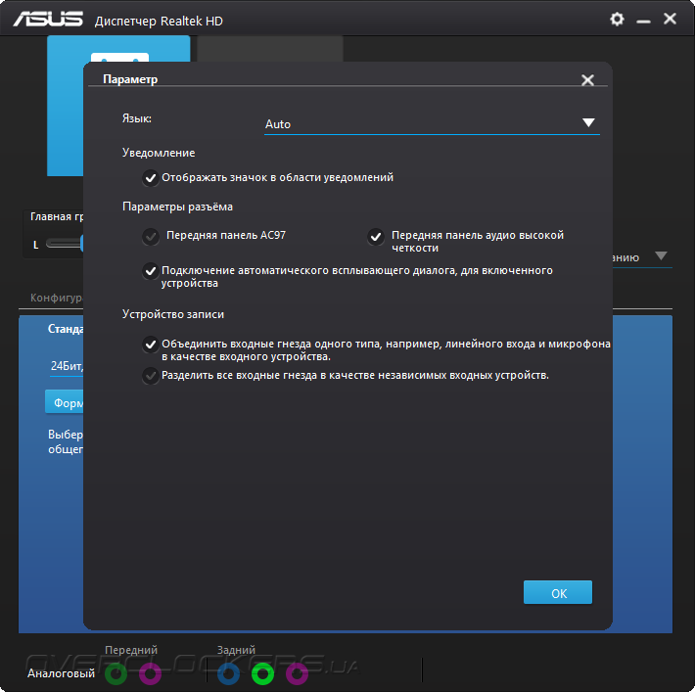Click the blue Форм button in main window

65,402
